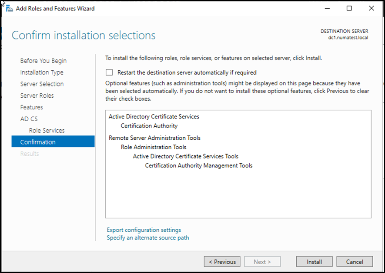Click Certification Authority Management Tools item
Viewport: 385px width, 273px height.
pyautogui.click(x=198, y=165)
